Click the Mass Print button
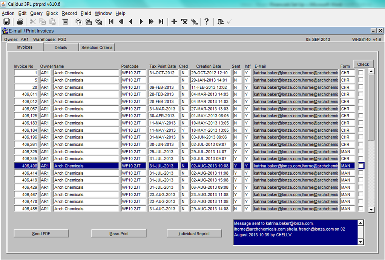Viewport: 385px width, 260px height. [x=119, y=234]
